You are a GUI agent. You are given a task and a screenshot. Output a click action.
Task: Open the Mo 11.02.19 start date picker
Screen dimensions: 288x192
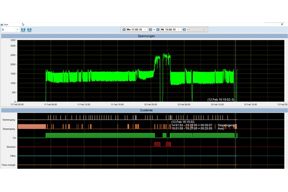(x=145, y=30)
